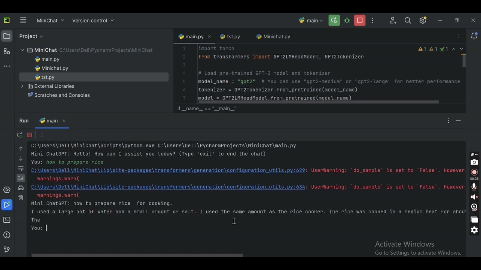
Task: Print the console output
Action: pyautogui.click(x=21, y=188)
